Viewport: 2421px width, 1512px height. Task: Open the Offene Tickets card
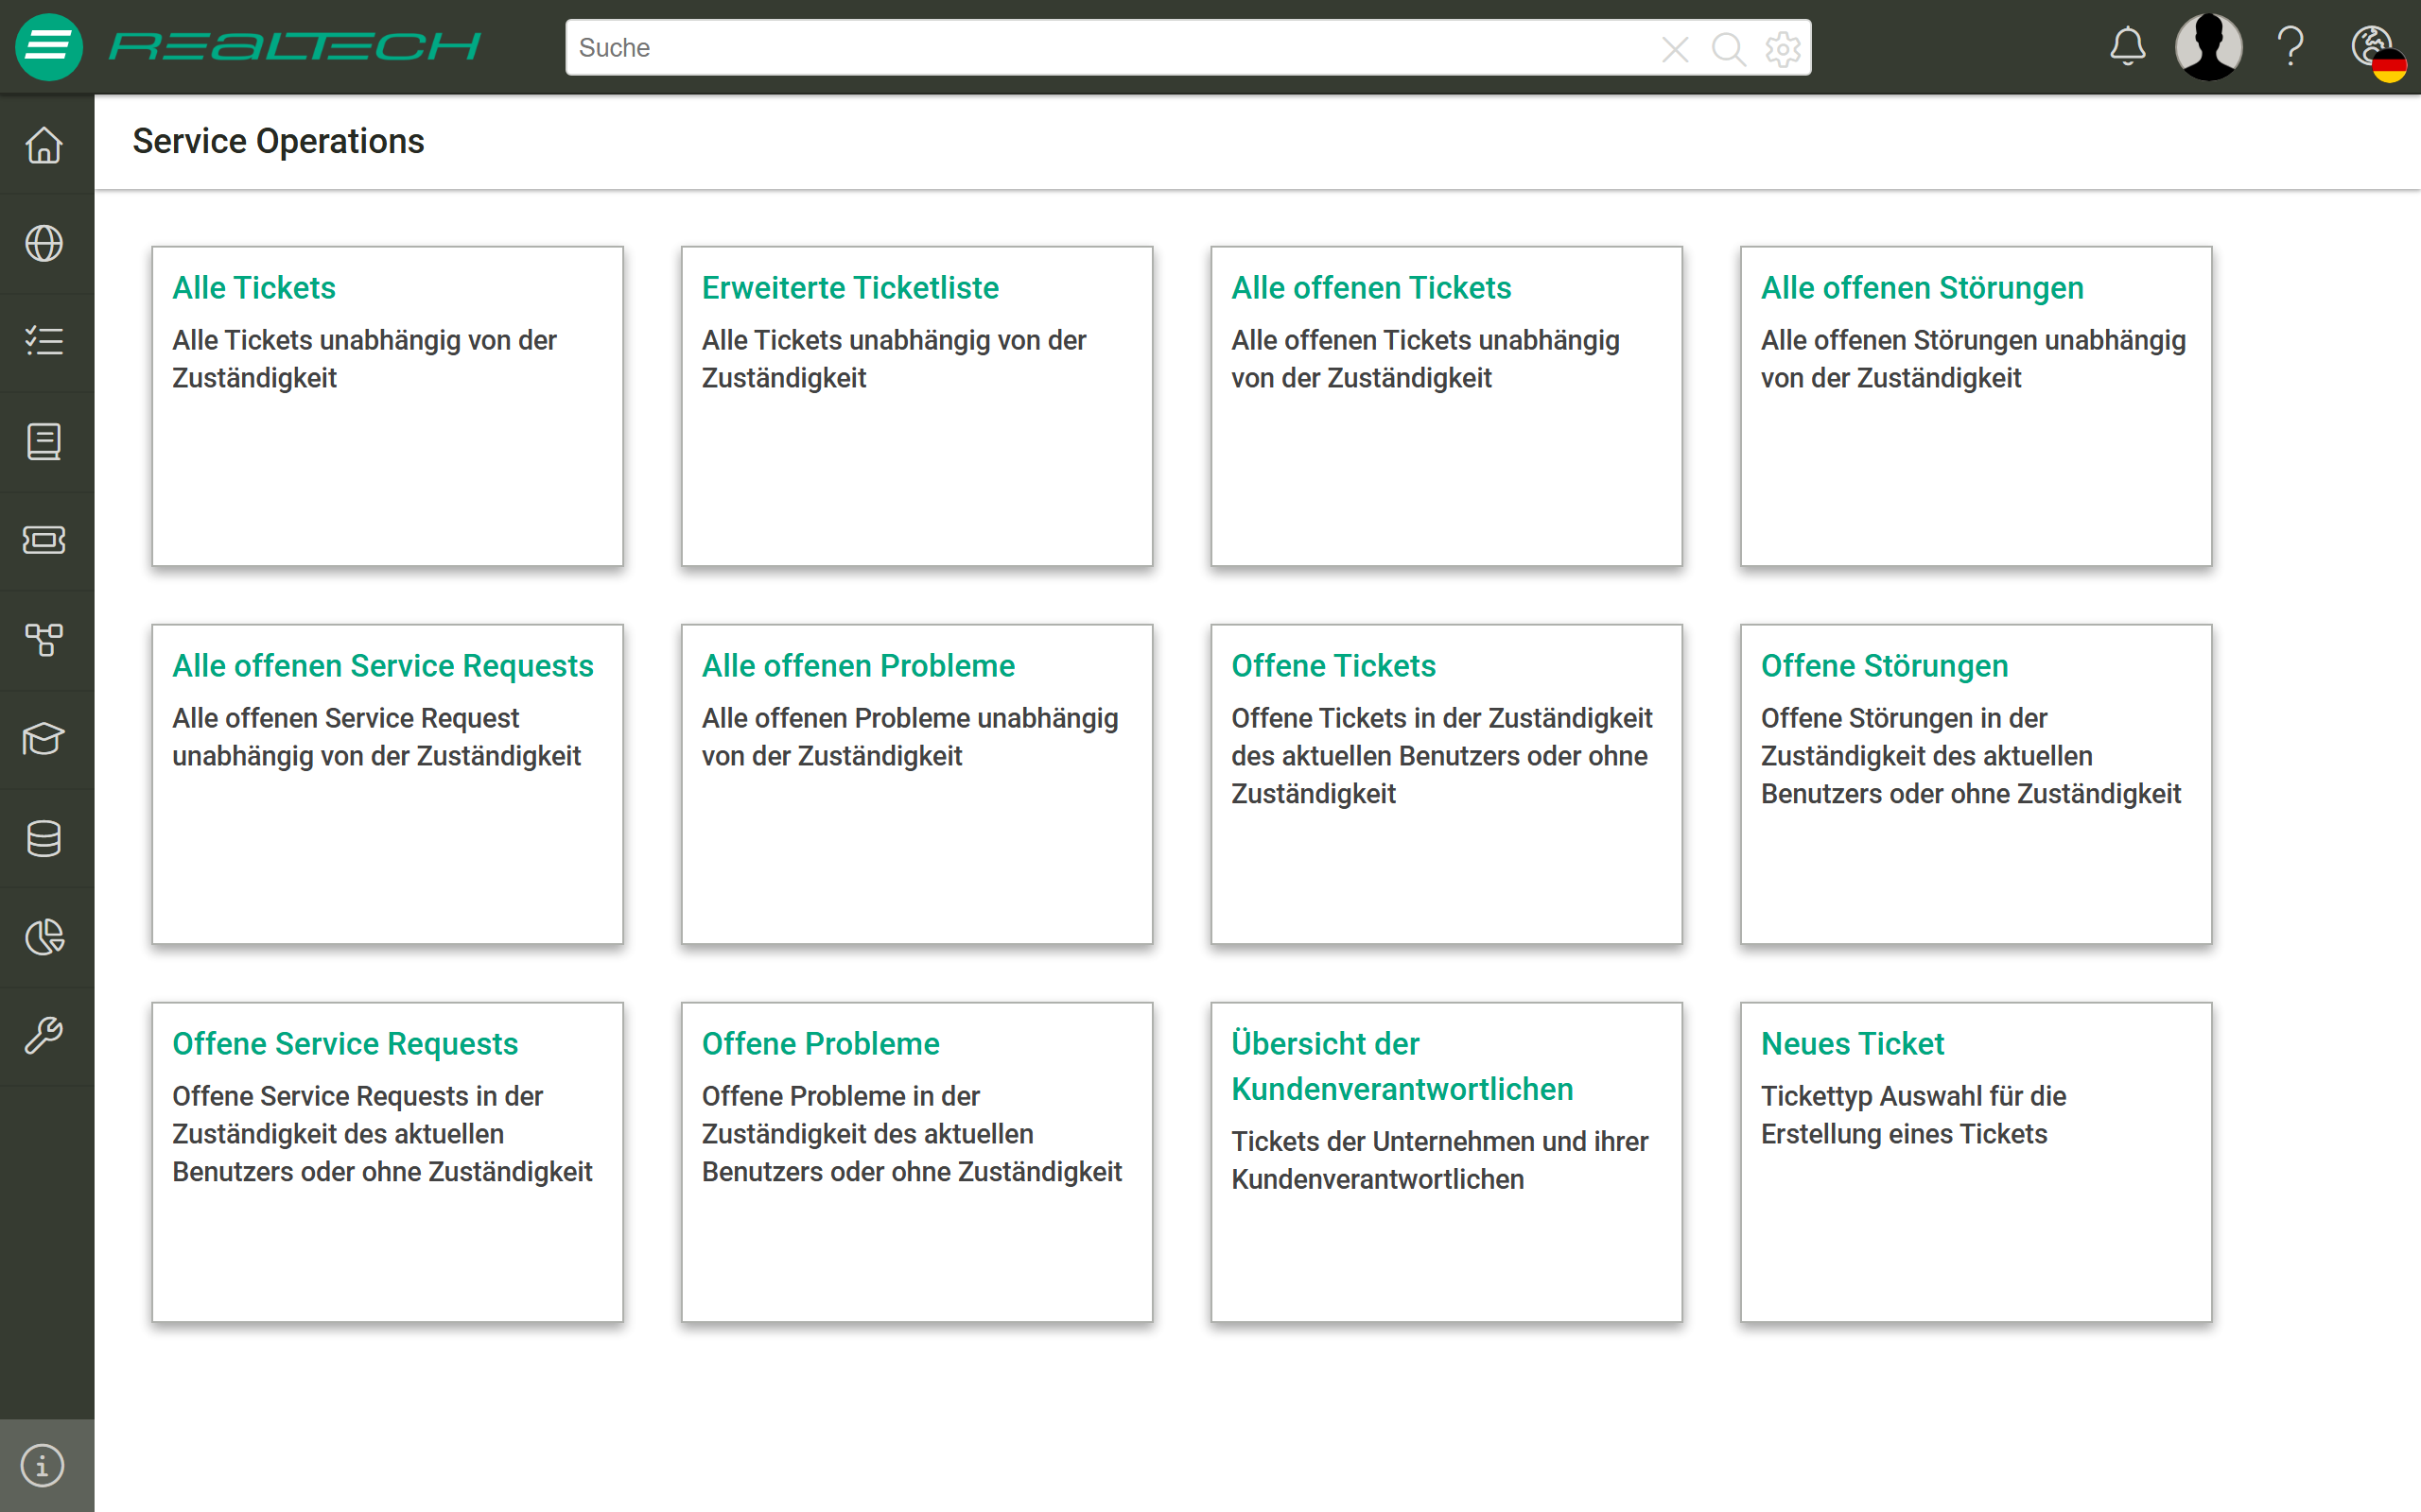click(1447, 784)
